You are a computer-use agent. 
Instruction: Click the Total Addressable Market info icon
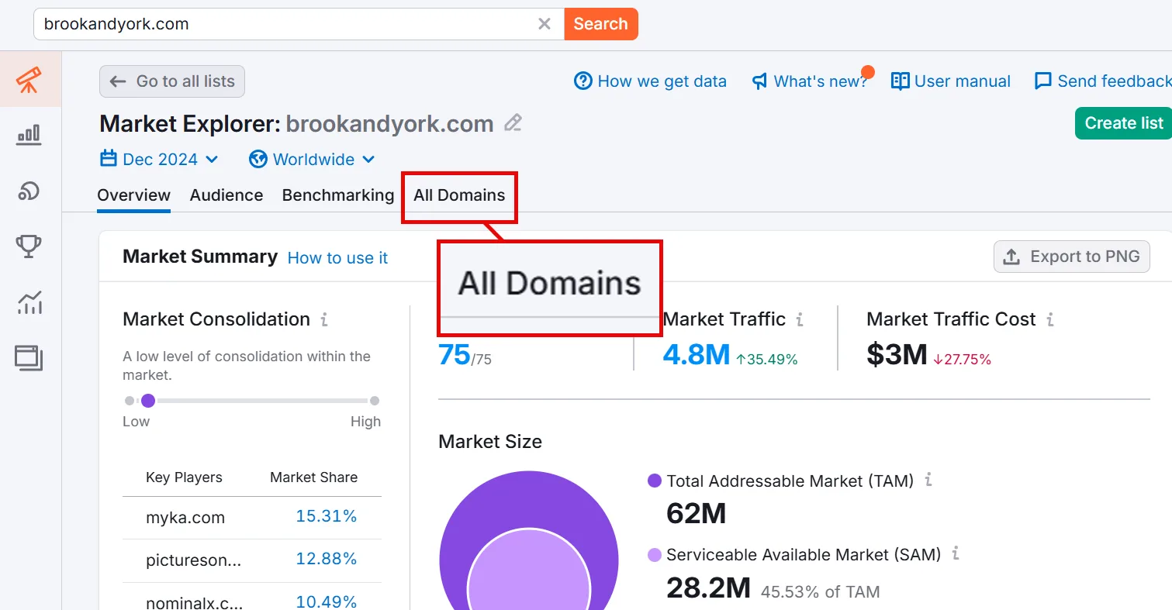[x=928, y=481]
